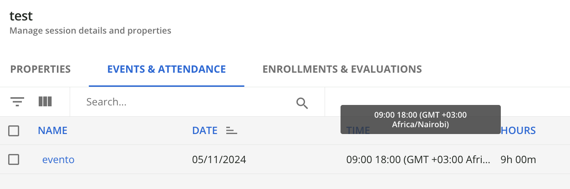The image size is (570, 189).
Task: Open the evento event link
Action: tap(58, 159)
